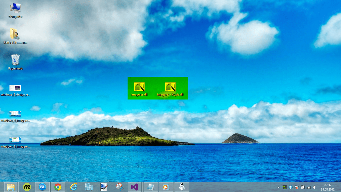Open the Raffael Herrmann user folder

pos(15,36)
